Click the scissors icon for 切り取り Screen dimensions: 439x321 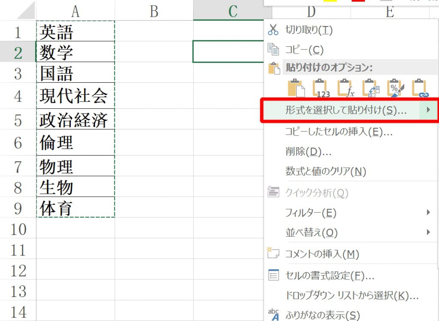(273, 30)
